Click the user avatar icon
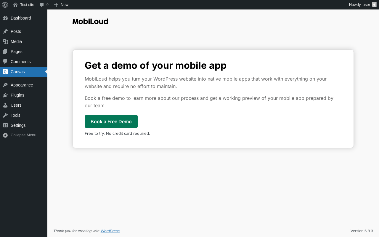Image resolution: width=379 pixels, height=237 pixels. coord(374,4)
